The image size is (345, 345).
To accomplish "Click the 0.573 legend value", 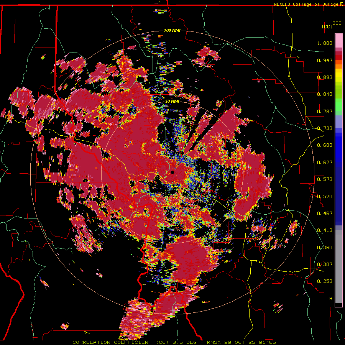I will (325, 179).
